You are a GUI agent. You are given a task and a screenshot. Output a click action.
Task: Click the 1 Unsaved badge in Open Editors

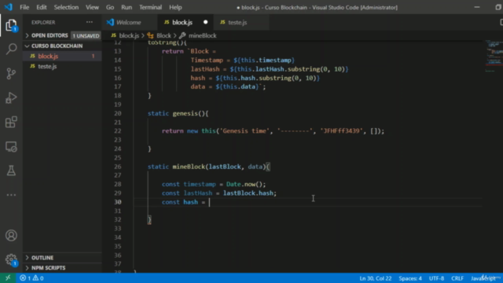[86, 35]
